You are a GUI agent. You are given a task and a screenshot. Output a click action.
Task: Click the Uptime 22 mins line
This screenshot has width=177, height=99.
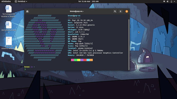(76, 27)
